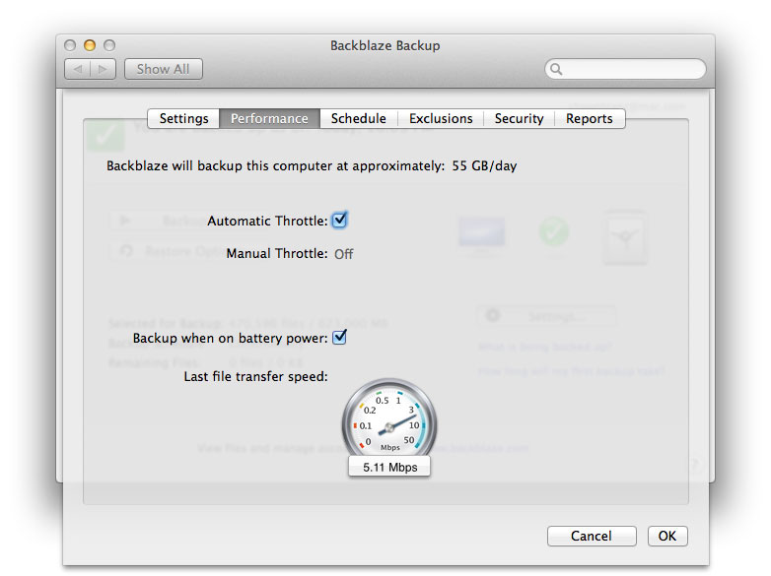Click the Backblaze Backup window title

pos(385,45)
